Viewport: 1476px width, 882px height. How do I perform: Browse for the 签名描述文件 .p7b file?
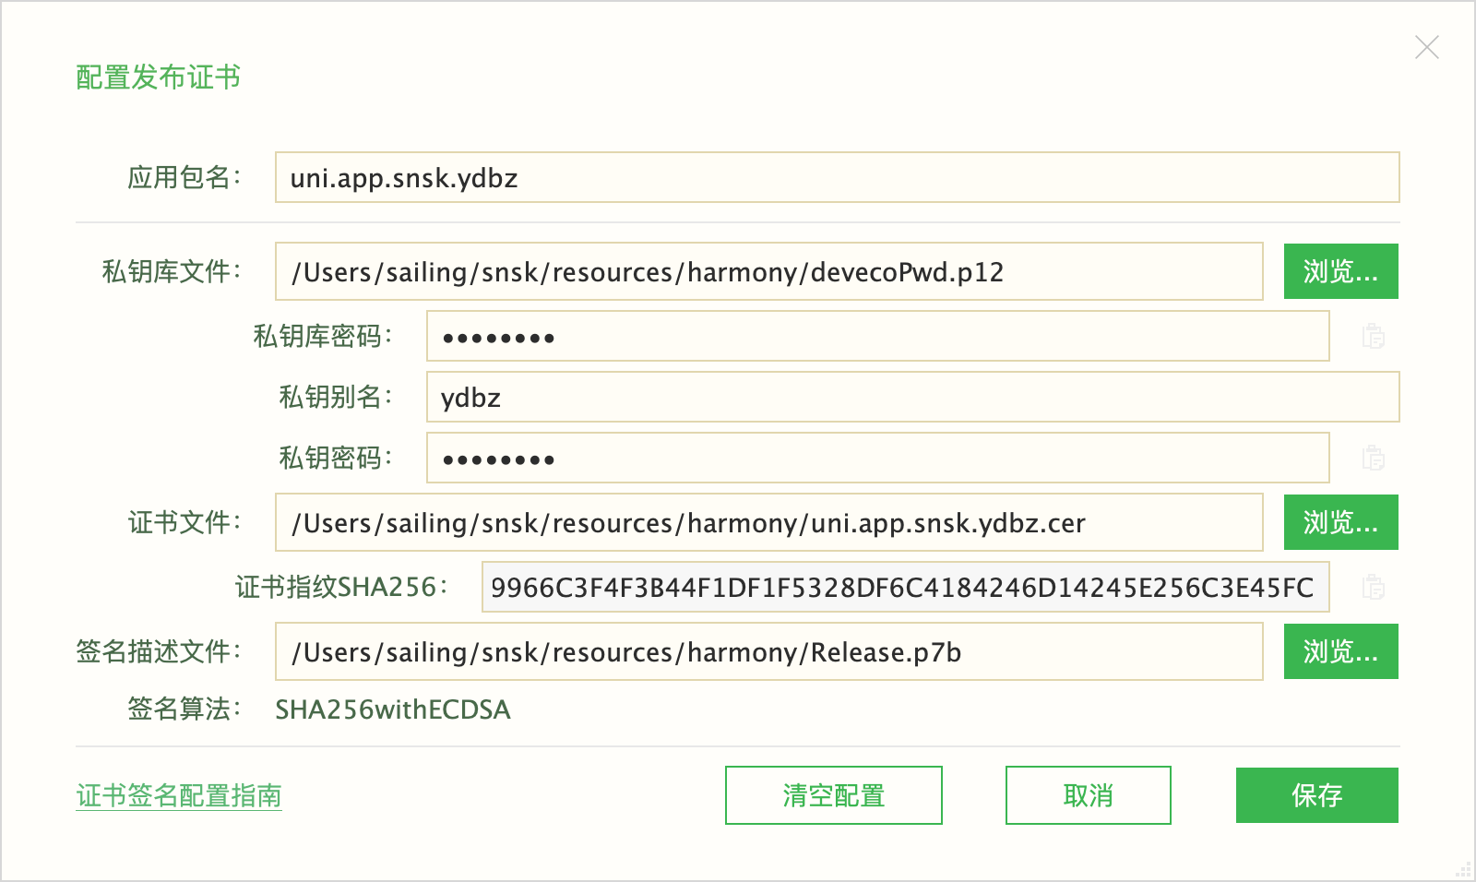coord(1340,651)
